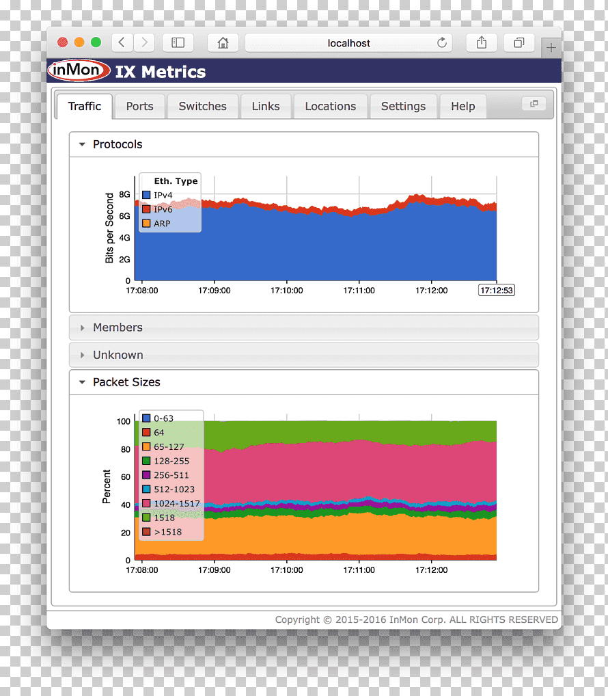Click the IPv6 legend color swatch
Screen dimensions: 608x696
[x=146, y=209]
